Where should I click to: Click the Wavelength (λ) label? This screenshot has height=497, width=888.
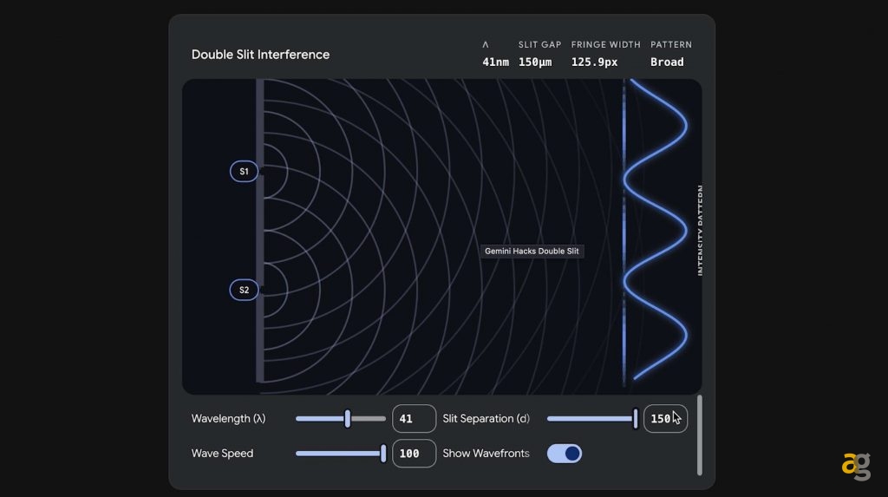(x=228, y=419)
